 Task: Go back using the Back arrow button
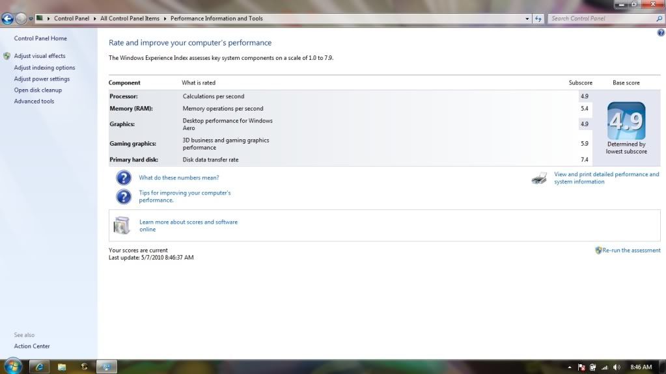click(x=8, y=19)
